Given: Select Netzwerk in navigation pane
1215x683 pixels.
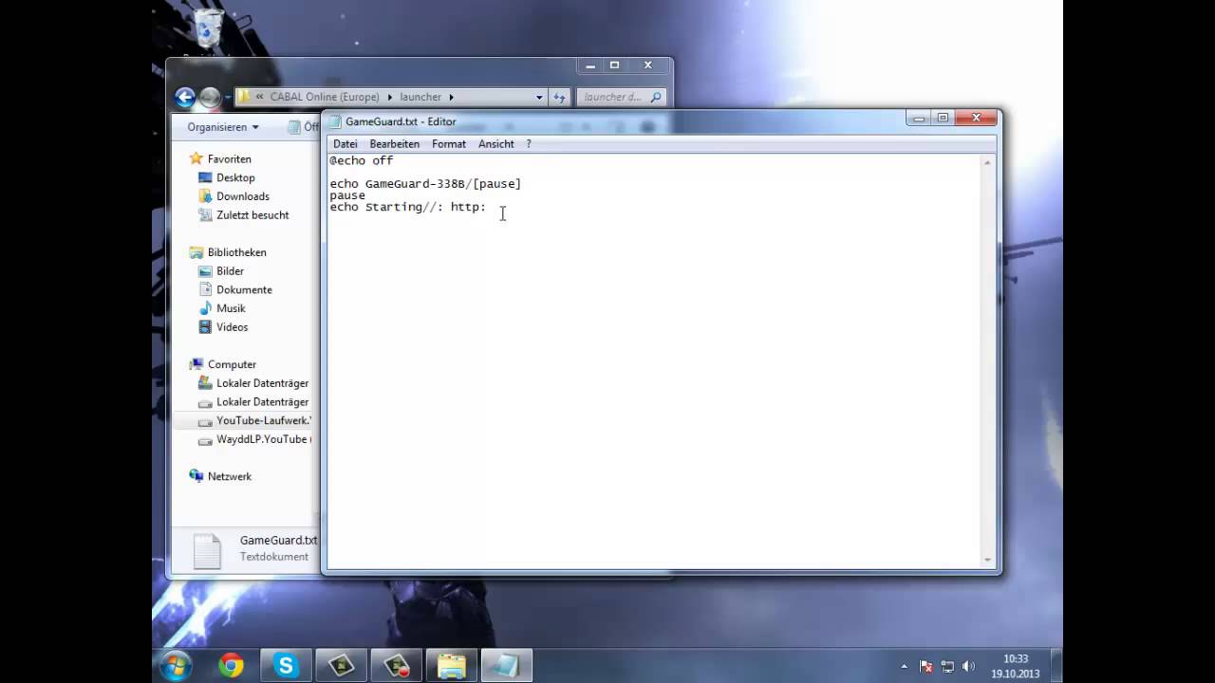Looking at the screenshot, I should pos(229,476).
